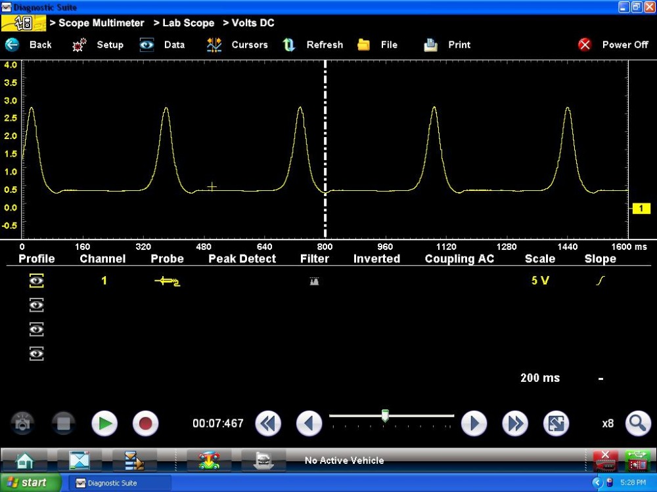Open the 5 V scale selector

click(x=539, y=281)
